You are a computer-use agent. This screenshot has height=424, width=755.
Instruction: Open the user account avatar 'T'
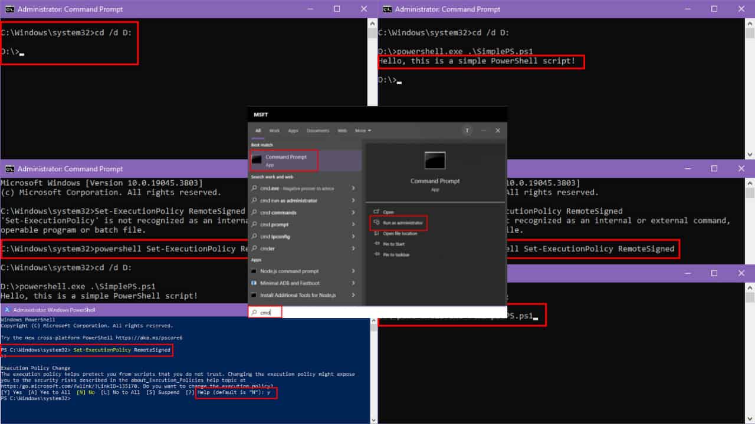tap(467, 130)
